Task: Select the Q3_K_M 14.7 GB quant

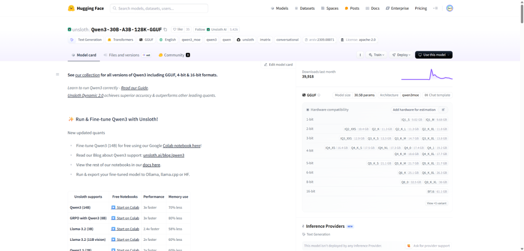Action: click(x=406, y=138)
